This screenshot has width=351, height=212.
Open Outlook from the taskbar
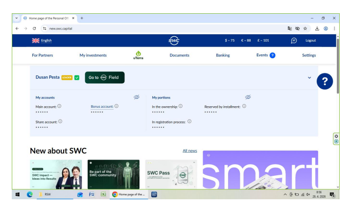[80, 194]
